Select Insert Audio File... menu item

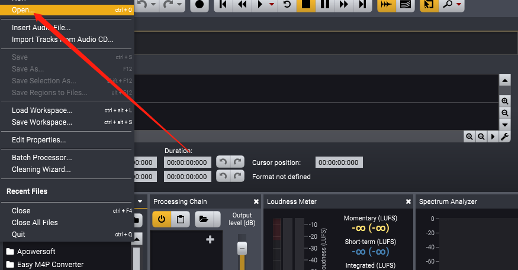pyautogui.click(x=66, y=28)
